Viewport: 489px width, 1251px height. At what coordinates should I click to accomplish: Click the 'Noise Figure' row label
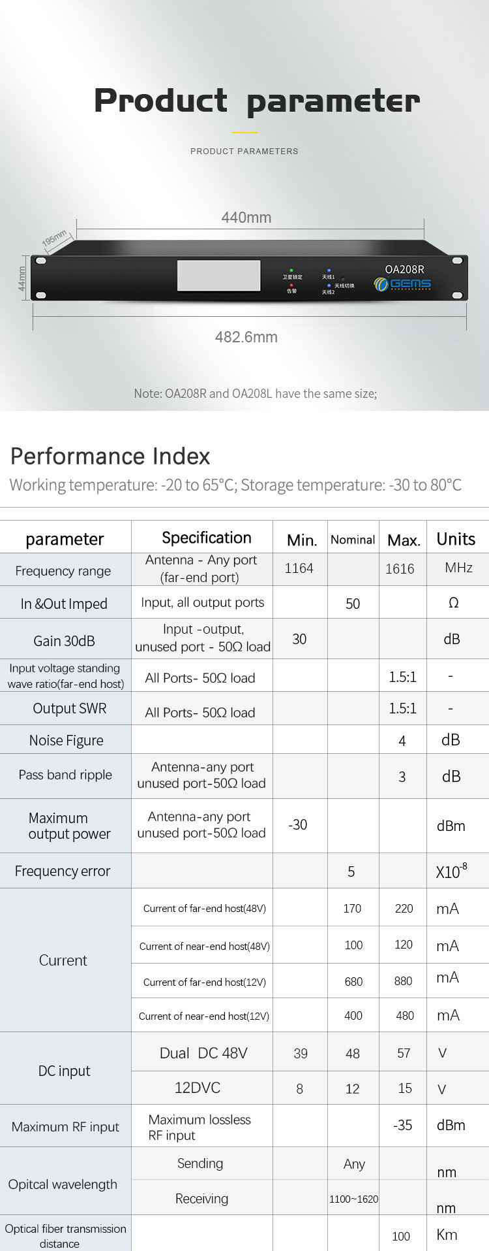[x=66, y=740]
